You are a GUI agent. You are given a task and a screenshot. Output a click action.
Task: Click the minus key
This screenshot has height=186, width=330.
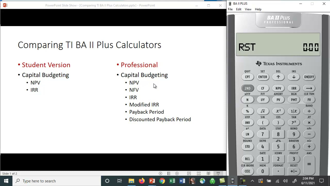(x=309, y=134)
